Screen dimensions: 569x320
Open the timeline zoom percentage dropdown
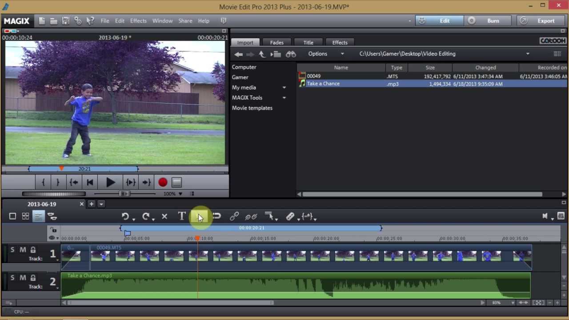[x=513, y=303]
